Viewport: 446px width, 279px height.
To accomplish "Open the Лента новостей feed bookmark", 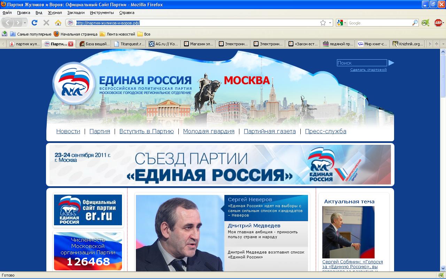I will click(117, 34).
